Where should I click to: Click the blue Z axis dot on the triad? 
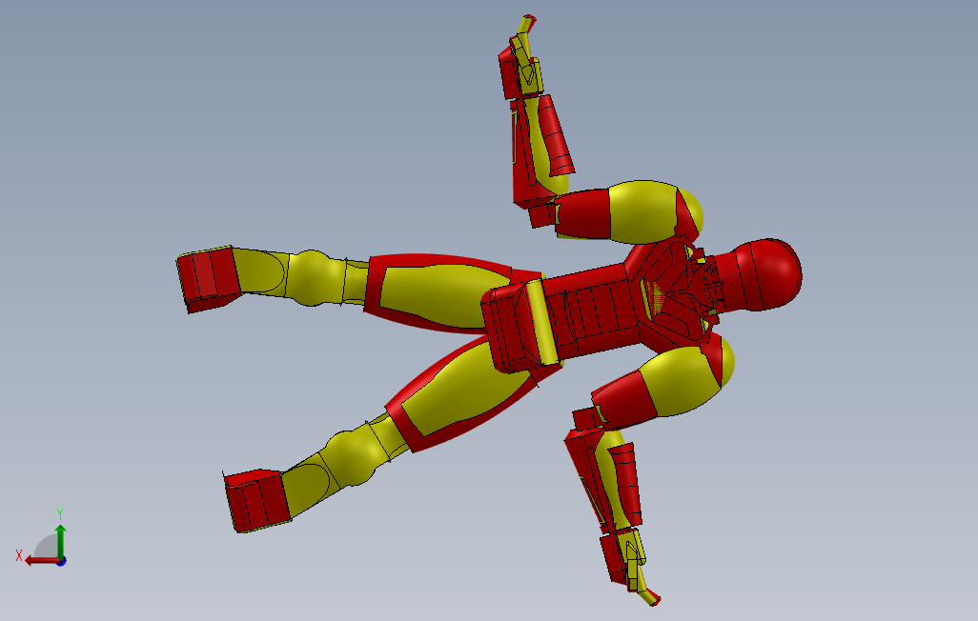62,562
